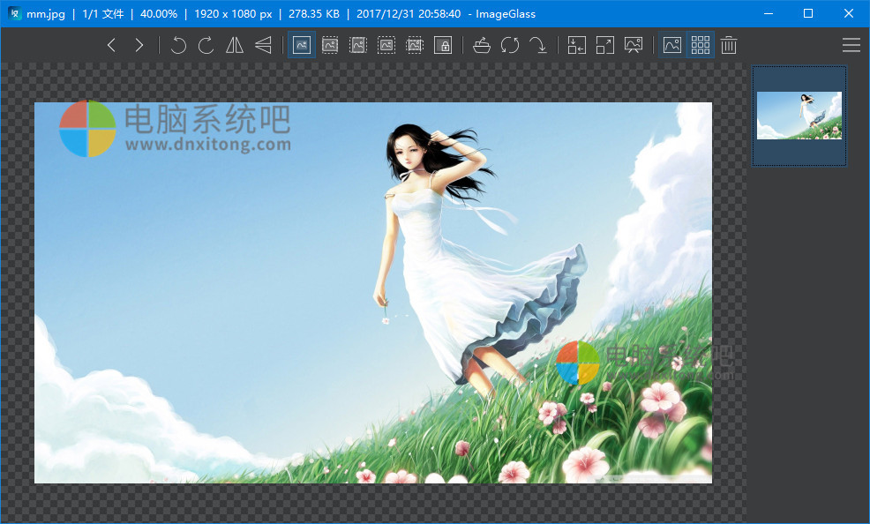Viewport: 870px width, 524px height.
Task: Select the Rotate counterclockwise tool
Action: point(178,44)
